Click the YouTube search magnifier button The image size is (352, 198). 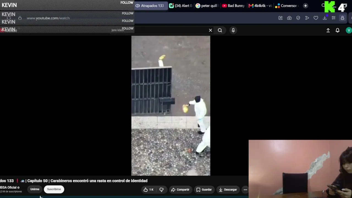220,30
